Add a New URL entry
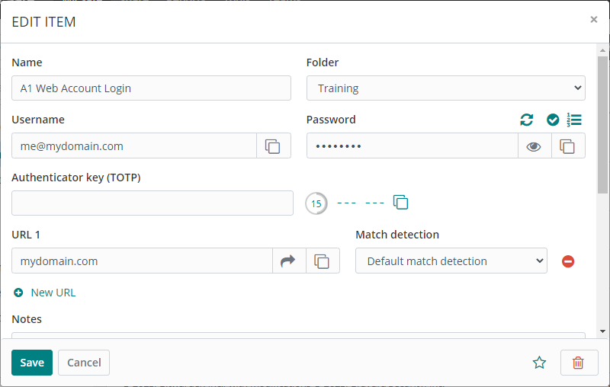 pyautogui.click(x=45, y=293)
